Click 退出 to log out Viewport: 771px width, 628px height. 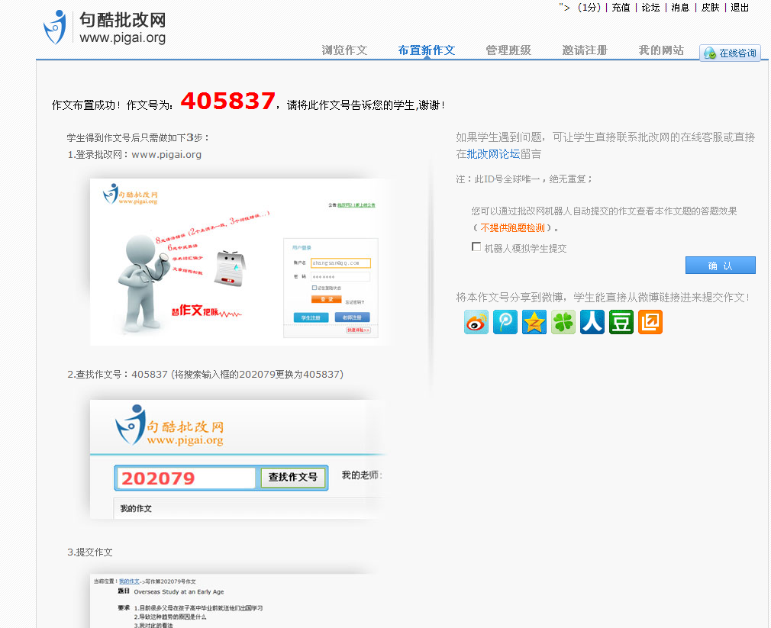pos(740,8)
